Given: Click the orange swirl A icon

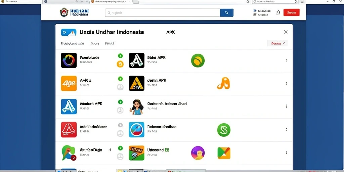Looking at the screenshot, I should point(223,83).
